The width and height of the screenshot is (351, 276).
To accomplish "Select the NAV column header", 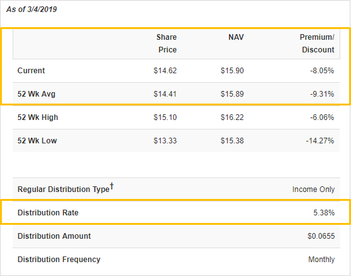I will (x=236, y=37).
